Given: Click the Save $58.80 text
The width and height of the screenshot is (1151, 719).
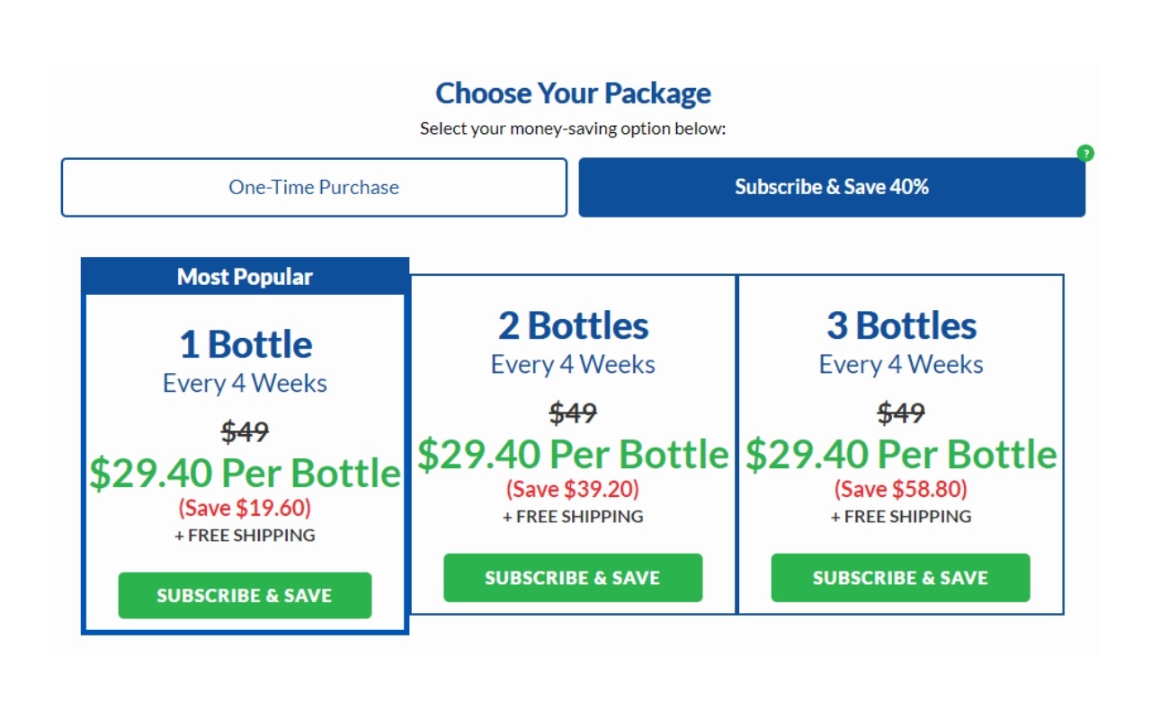Looking at the screenshot, I should 901,489.
